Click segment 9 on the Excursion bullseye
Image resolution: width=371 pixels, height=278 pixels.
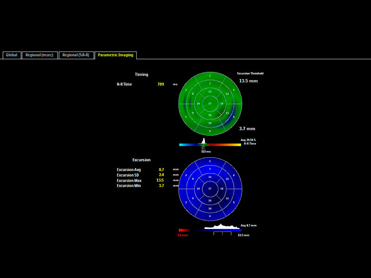tap(193, 198)
